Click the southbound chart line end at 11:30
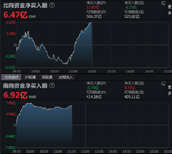172x154 pixels. [72, 106]
